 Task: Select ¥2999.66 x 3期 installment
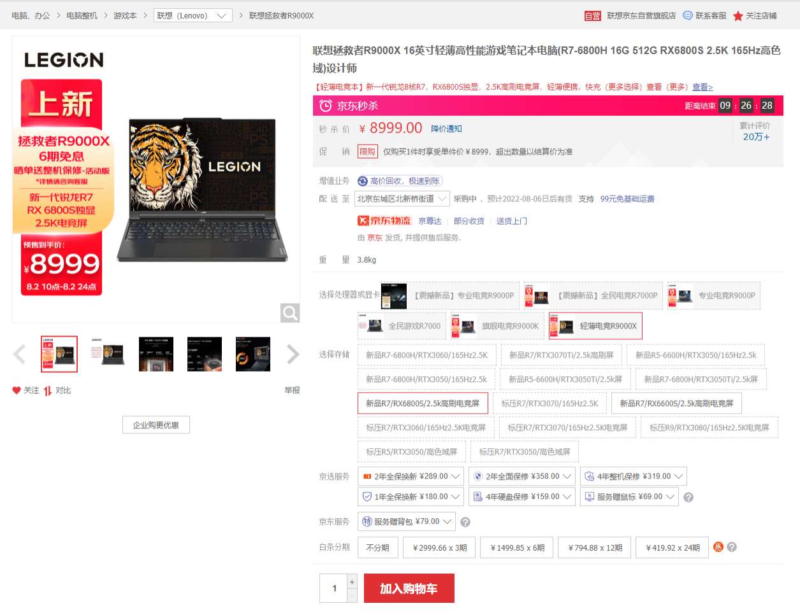(x=440, y=547)
